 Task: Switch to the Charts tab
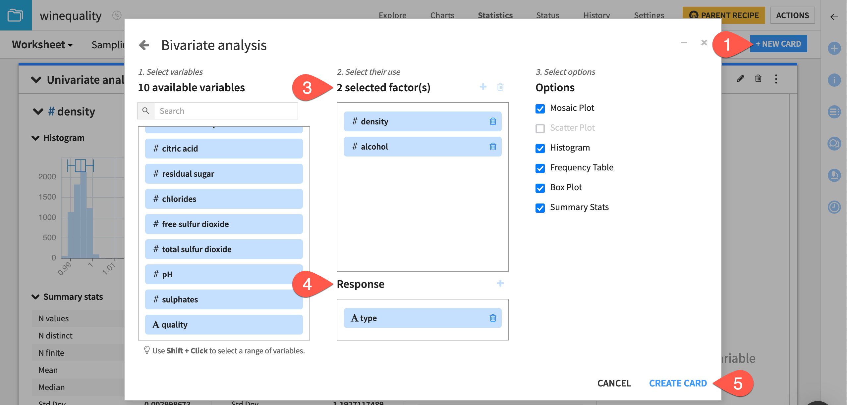pyautogui.click(x=442, y=15)
